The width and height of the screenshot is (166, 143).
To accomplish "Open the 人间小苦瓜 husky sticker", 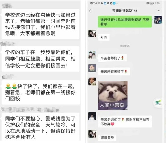I will pos(113,96).
